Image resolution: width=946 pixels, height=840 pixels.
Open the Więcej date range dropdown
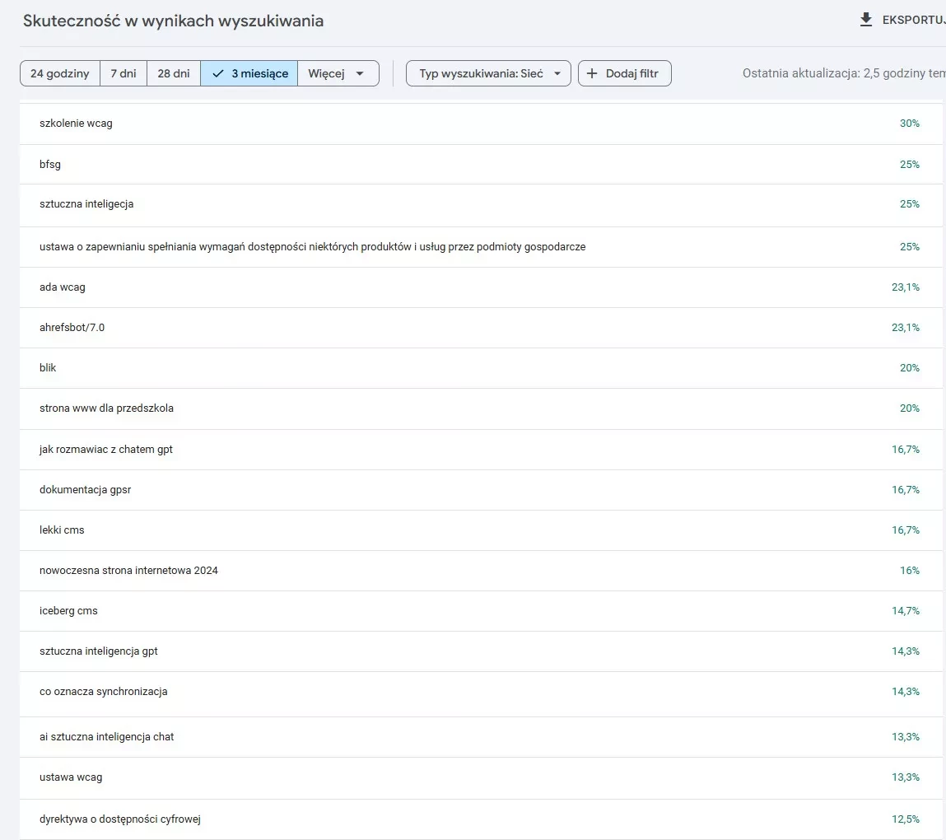(x=338, y=73)
